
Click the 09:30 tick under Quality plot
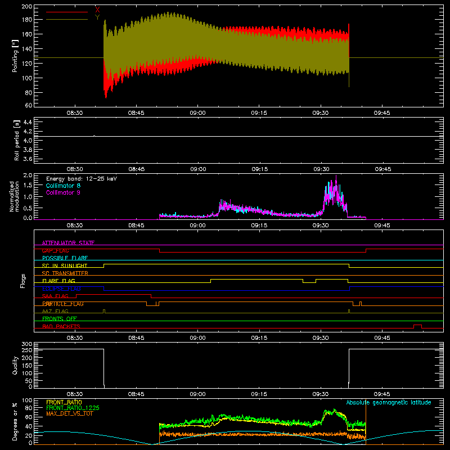321,394
